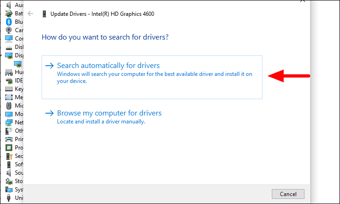340x204 pixels.
Task: Go back using the dialog's back arrow
Action: 30,14
